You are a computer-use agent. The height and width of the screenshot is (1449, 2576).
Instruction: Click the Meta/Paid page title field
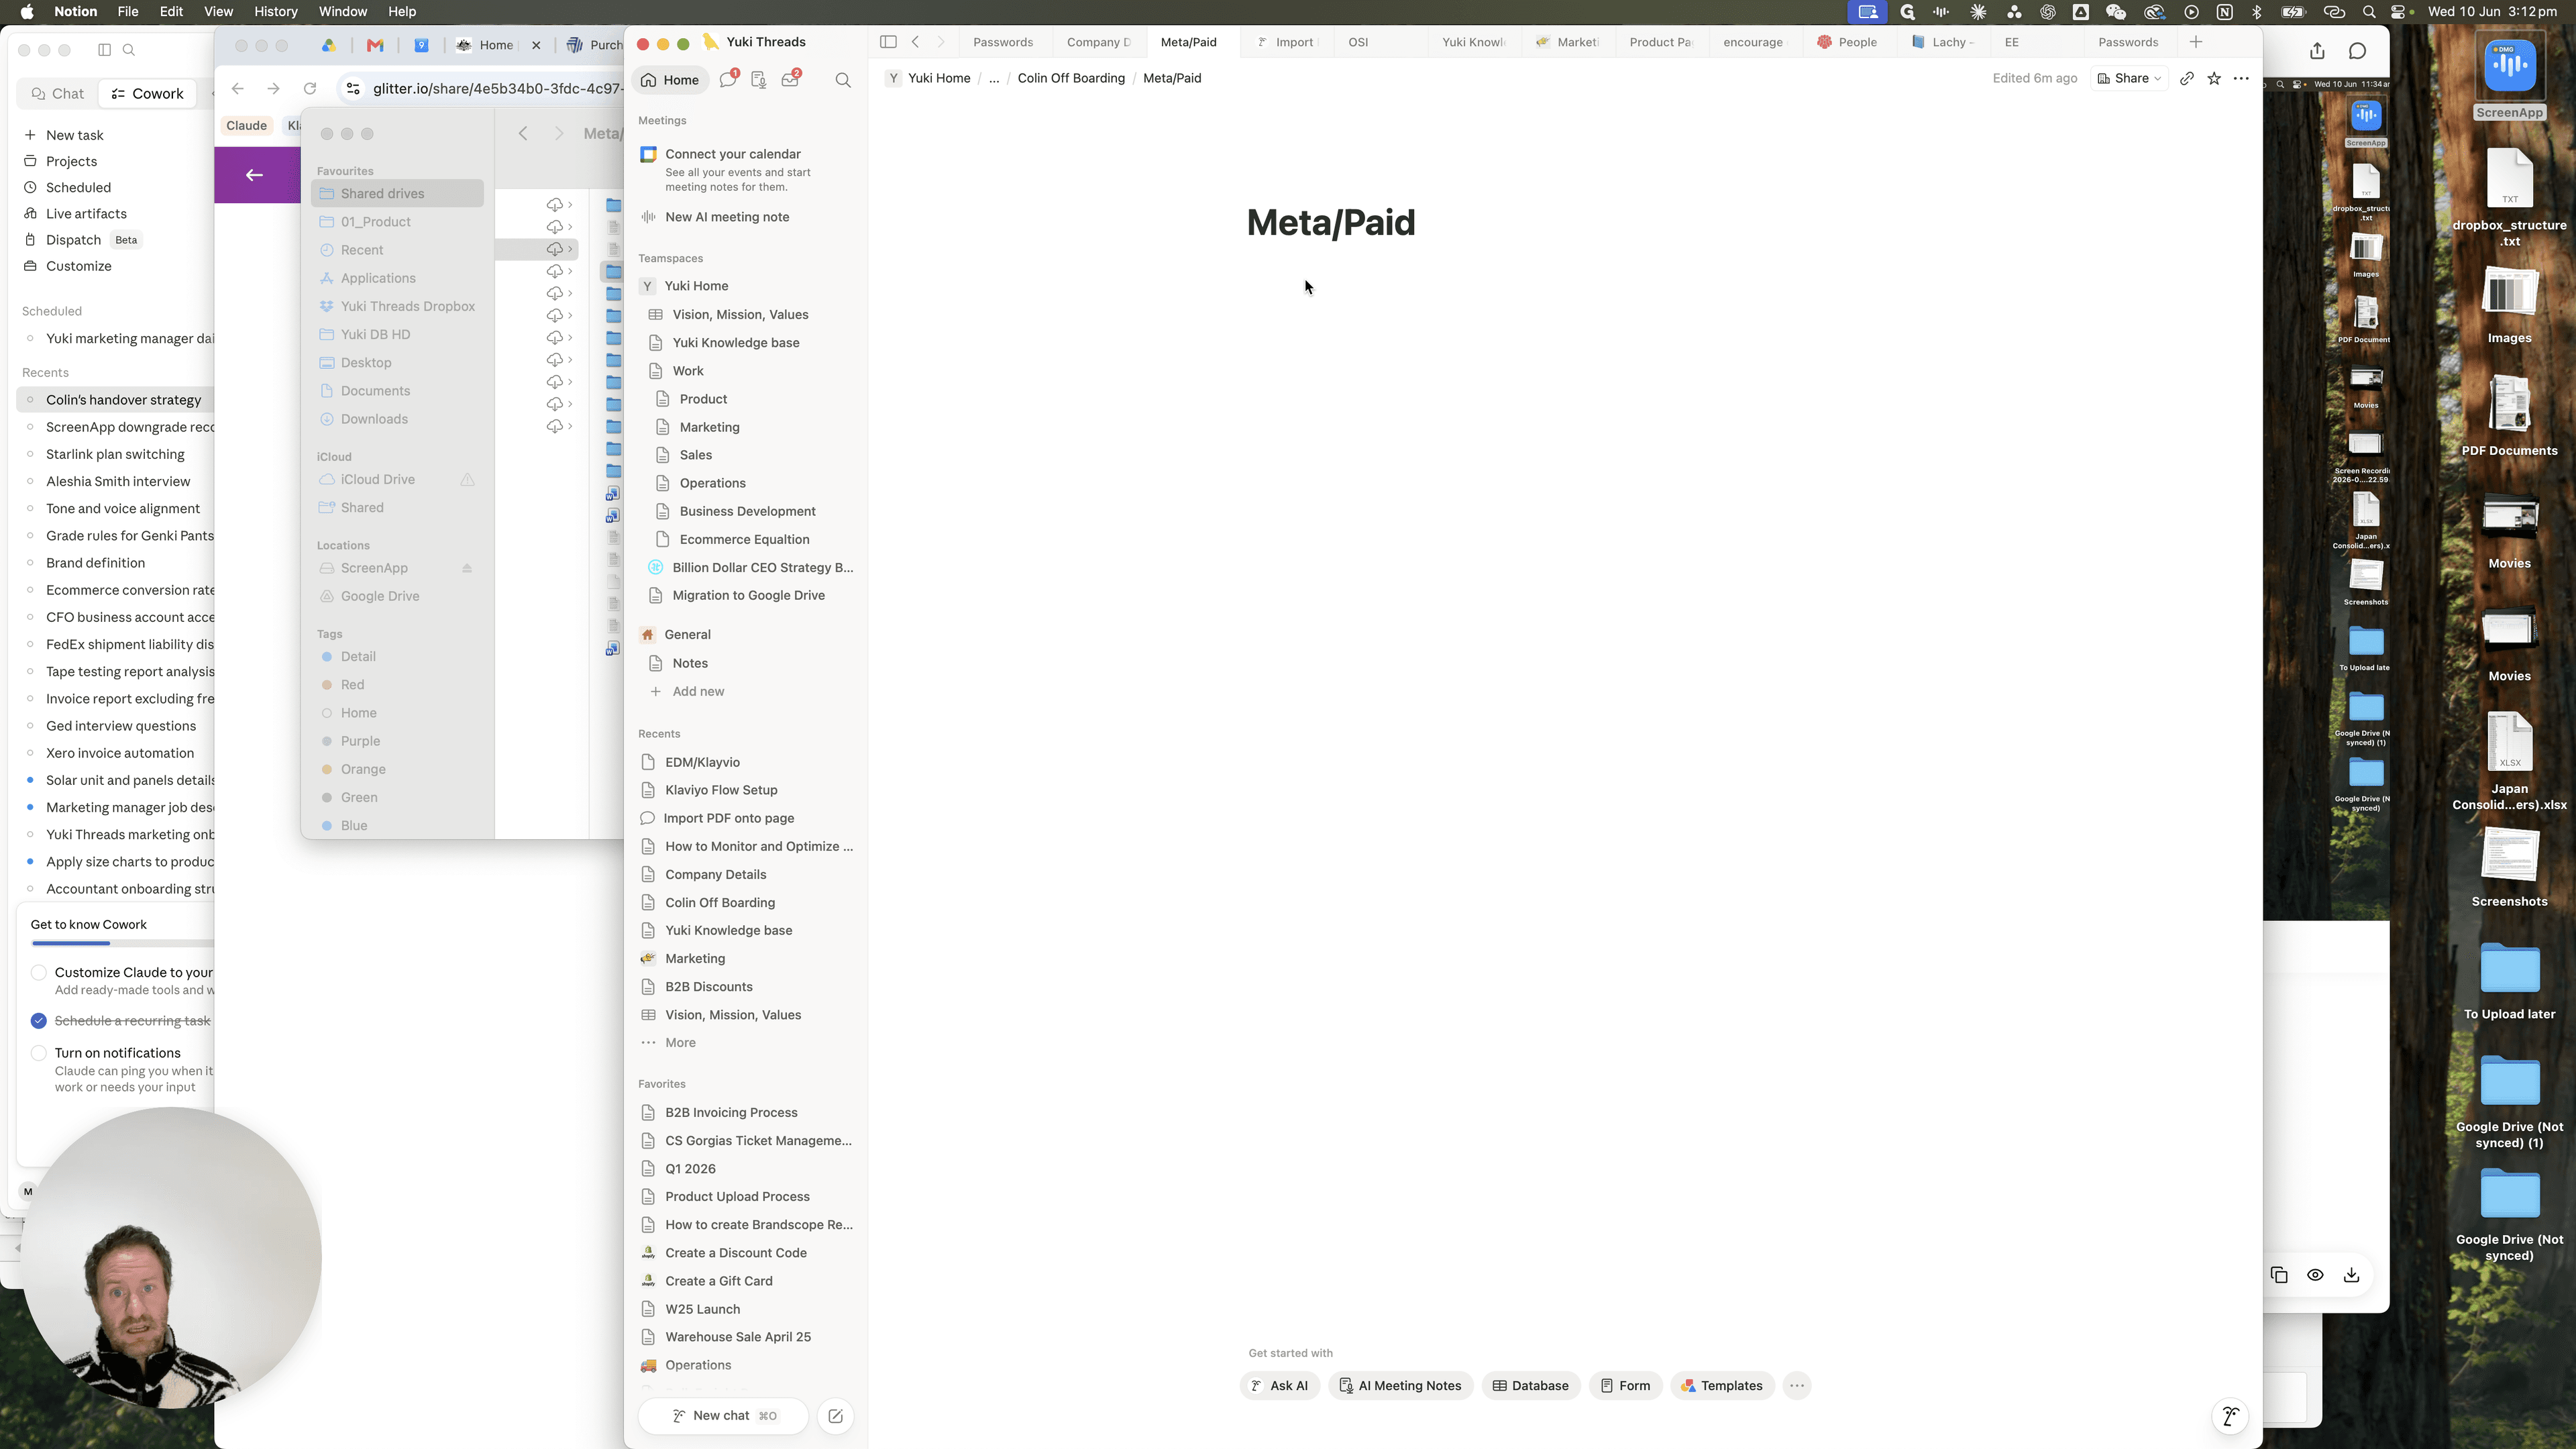[1331, 222]
